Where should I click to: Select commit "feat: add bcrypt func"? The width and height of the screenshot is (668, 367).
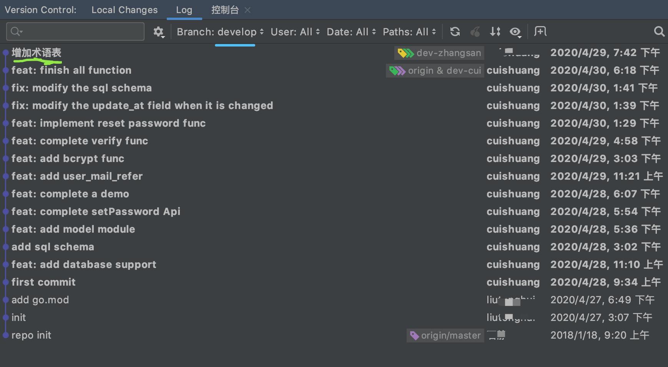coord(68,159)
